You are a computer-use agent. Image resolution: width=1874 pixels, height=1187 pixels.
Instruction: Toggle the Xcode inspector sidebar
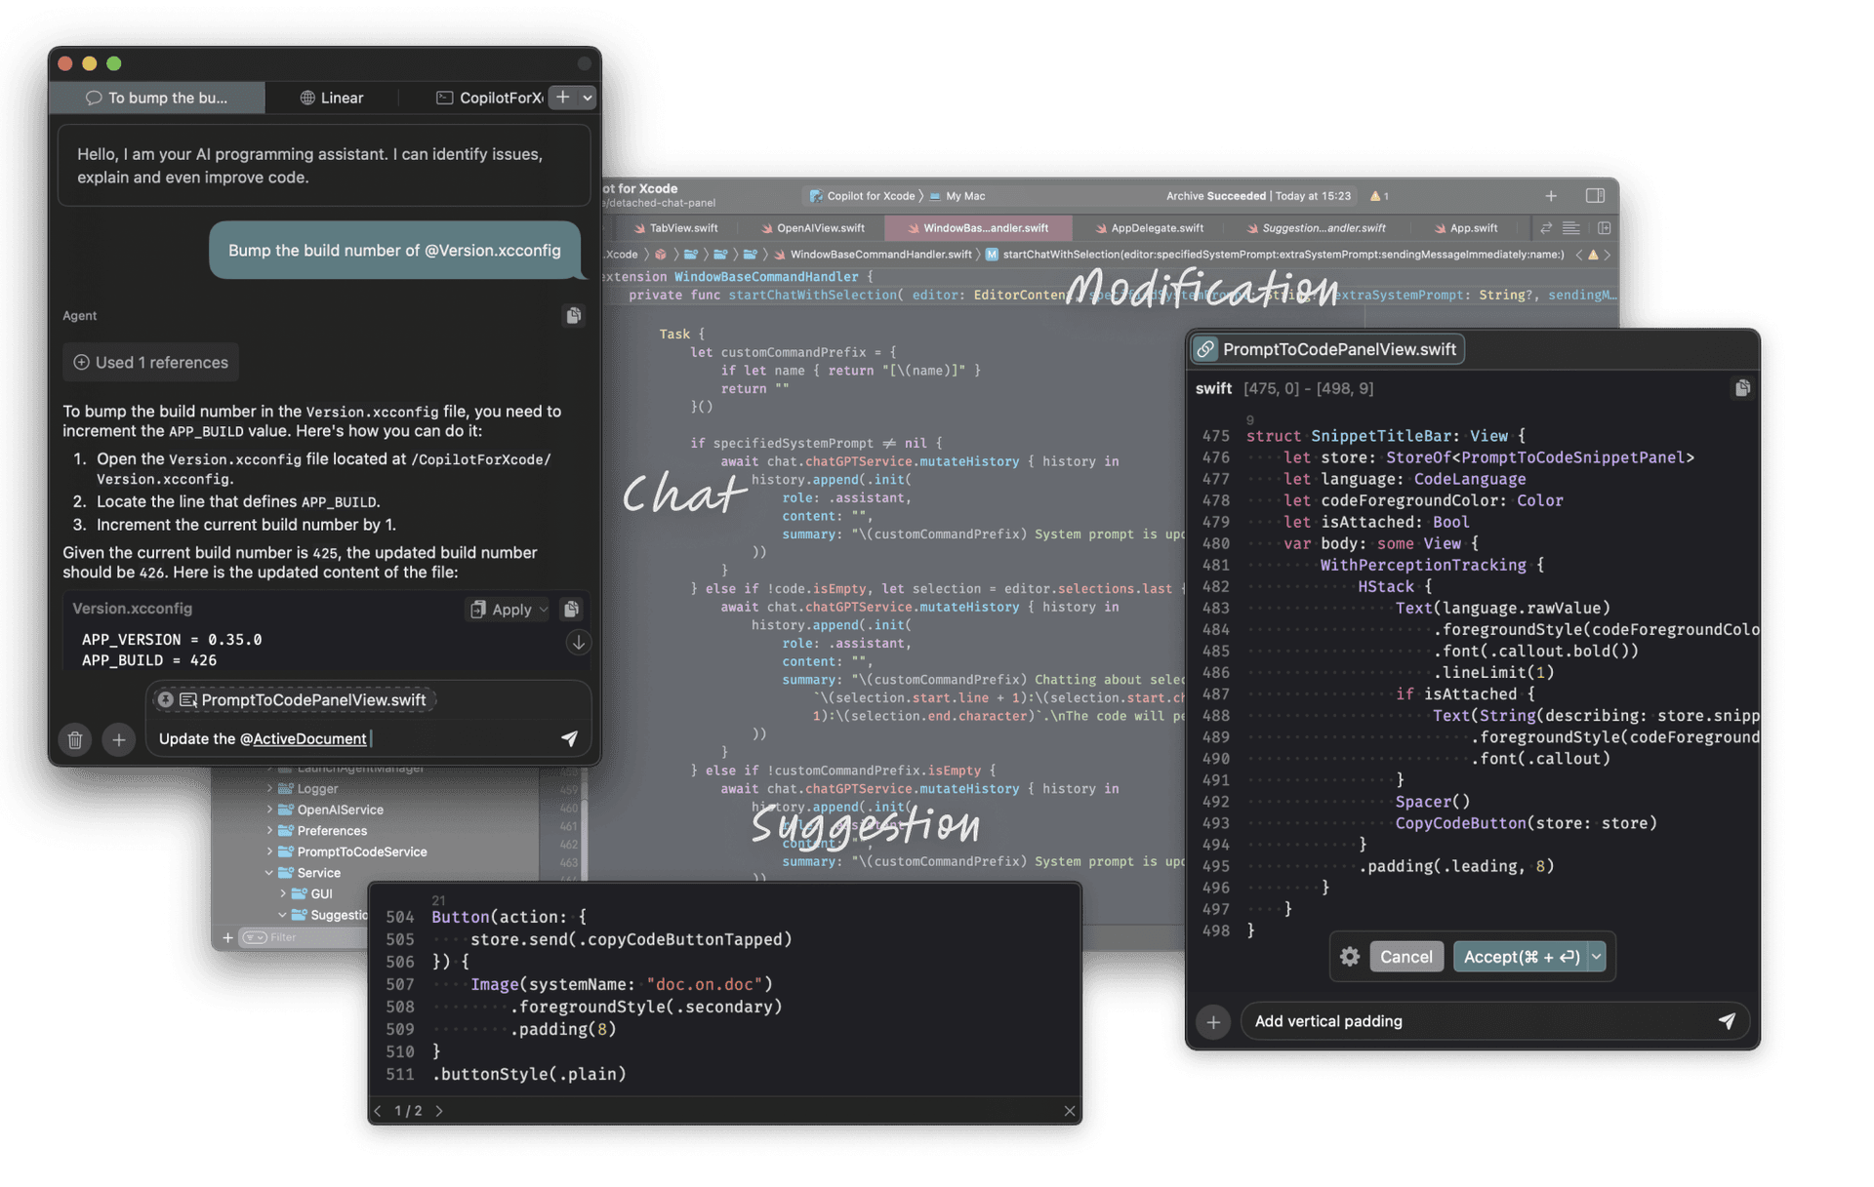[1595, 196]
